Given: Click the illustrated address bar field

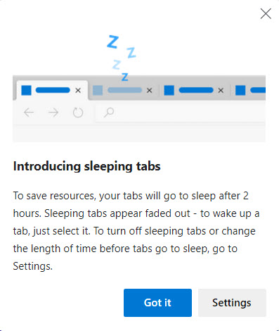Looking at the screenshot, I should (x=181, y=113).
